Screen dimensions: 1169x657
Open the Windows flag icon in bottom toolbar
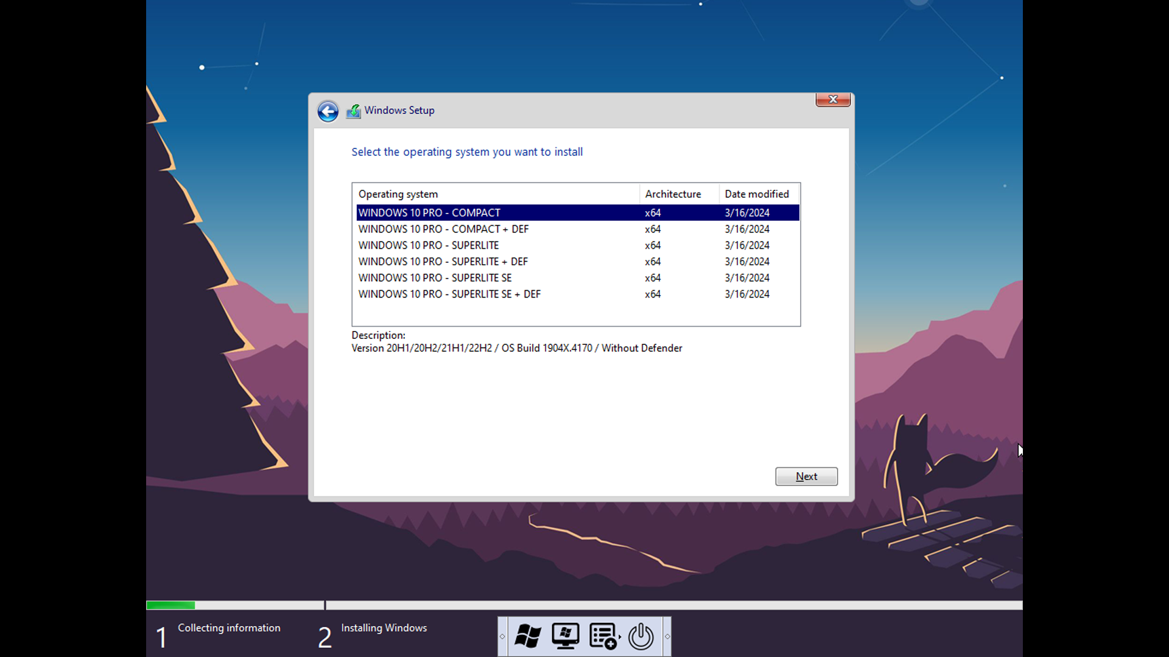(x=527, y=636)
